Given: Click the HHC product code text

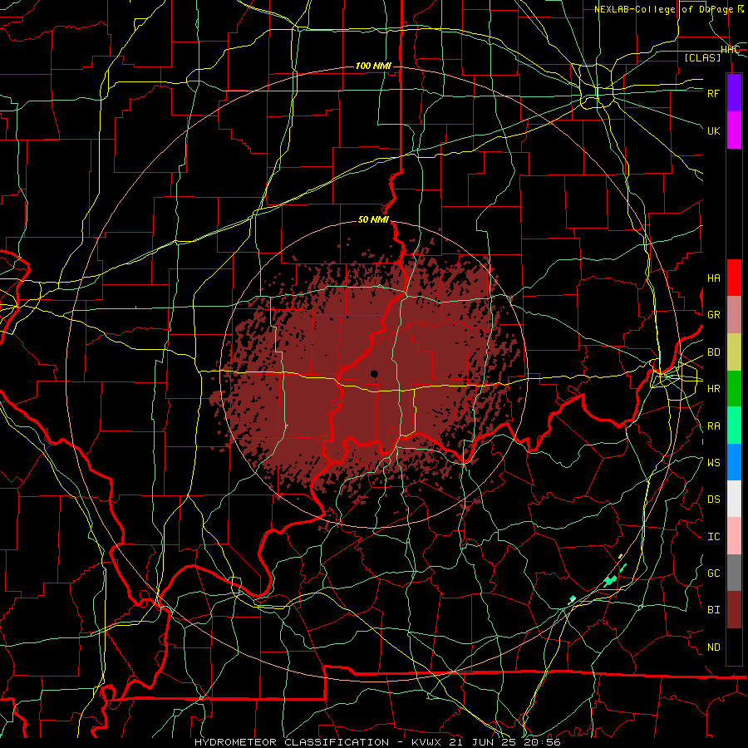Looking at the screenshot, I should point(730,50).
